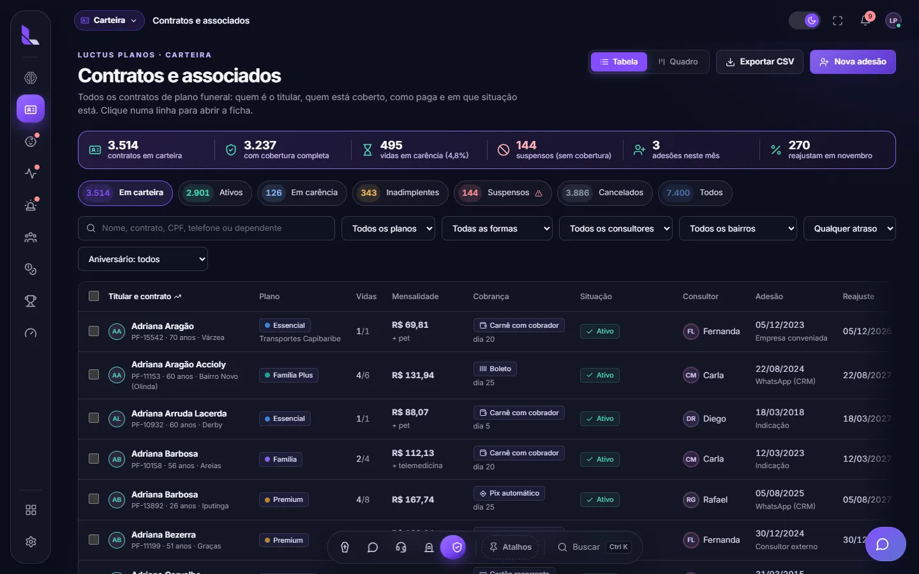The width and height of the screenshot is (919, 574).
Task: Switch to the Quadro view
Action: [678, 62]
